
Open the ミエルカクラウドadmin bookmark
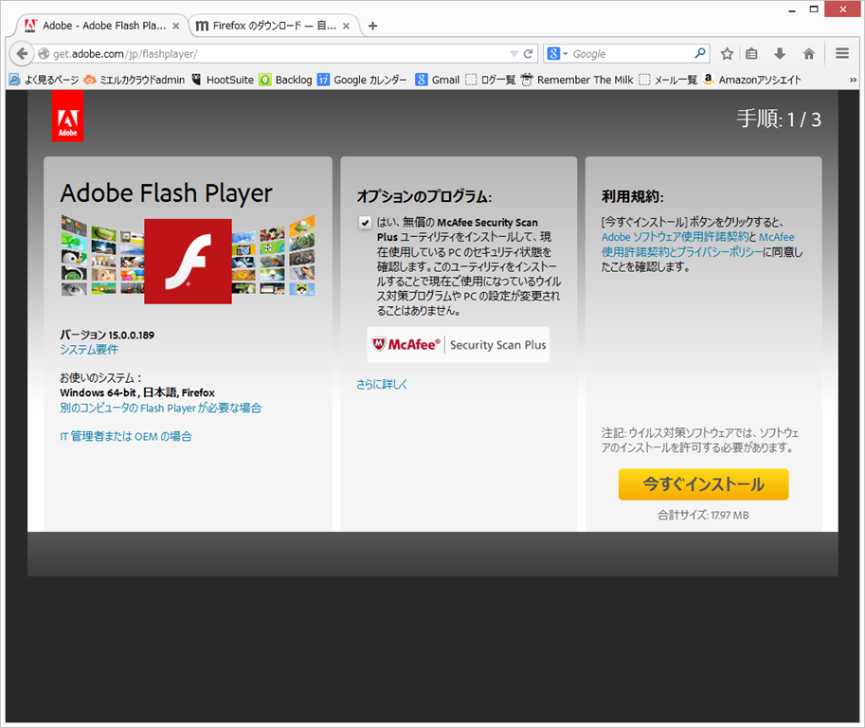[134, 80]
